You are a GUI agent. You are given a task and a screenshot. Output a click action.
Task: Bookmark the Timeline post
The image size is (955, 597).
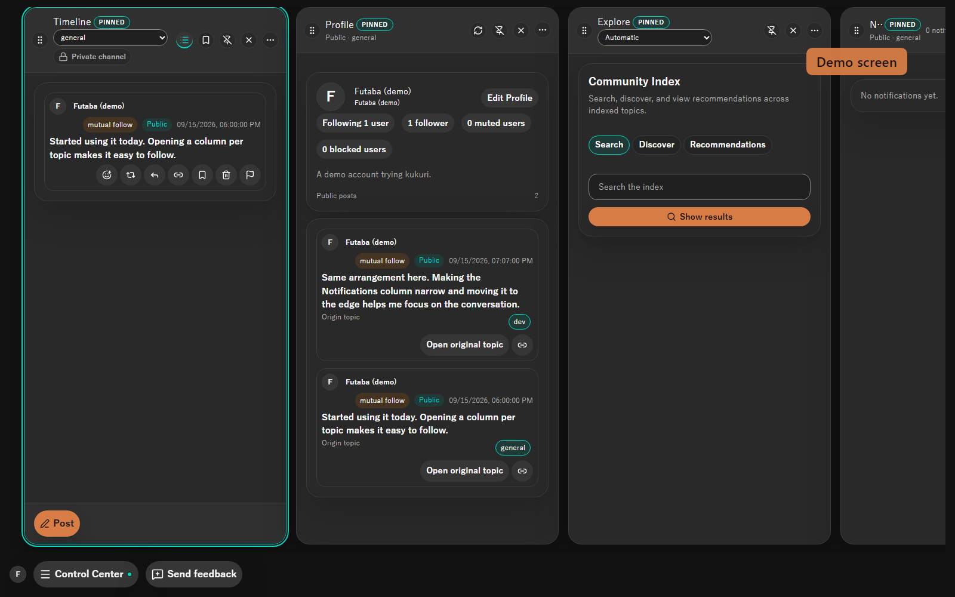(x=202, y=175)
